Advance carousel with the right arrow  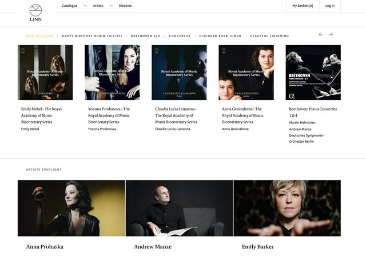click(x=331, y=34)
